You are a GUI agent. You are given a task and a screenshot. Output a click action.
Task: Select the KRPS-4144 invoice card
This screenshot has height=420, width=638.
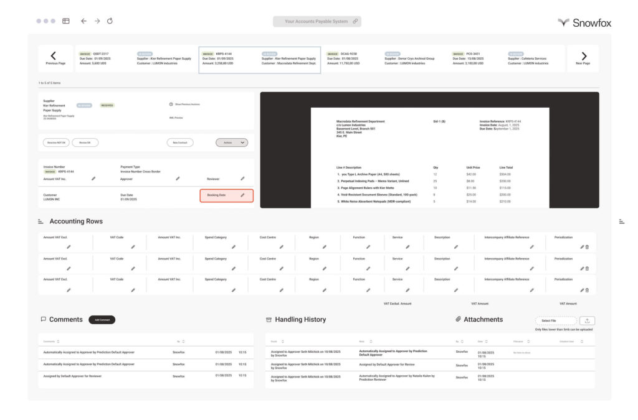coord(260,60)
